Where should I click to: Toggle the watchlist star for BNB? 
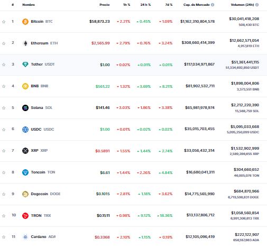pos(4,86)
